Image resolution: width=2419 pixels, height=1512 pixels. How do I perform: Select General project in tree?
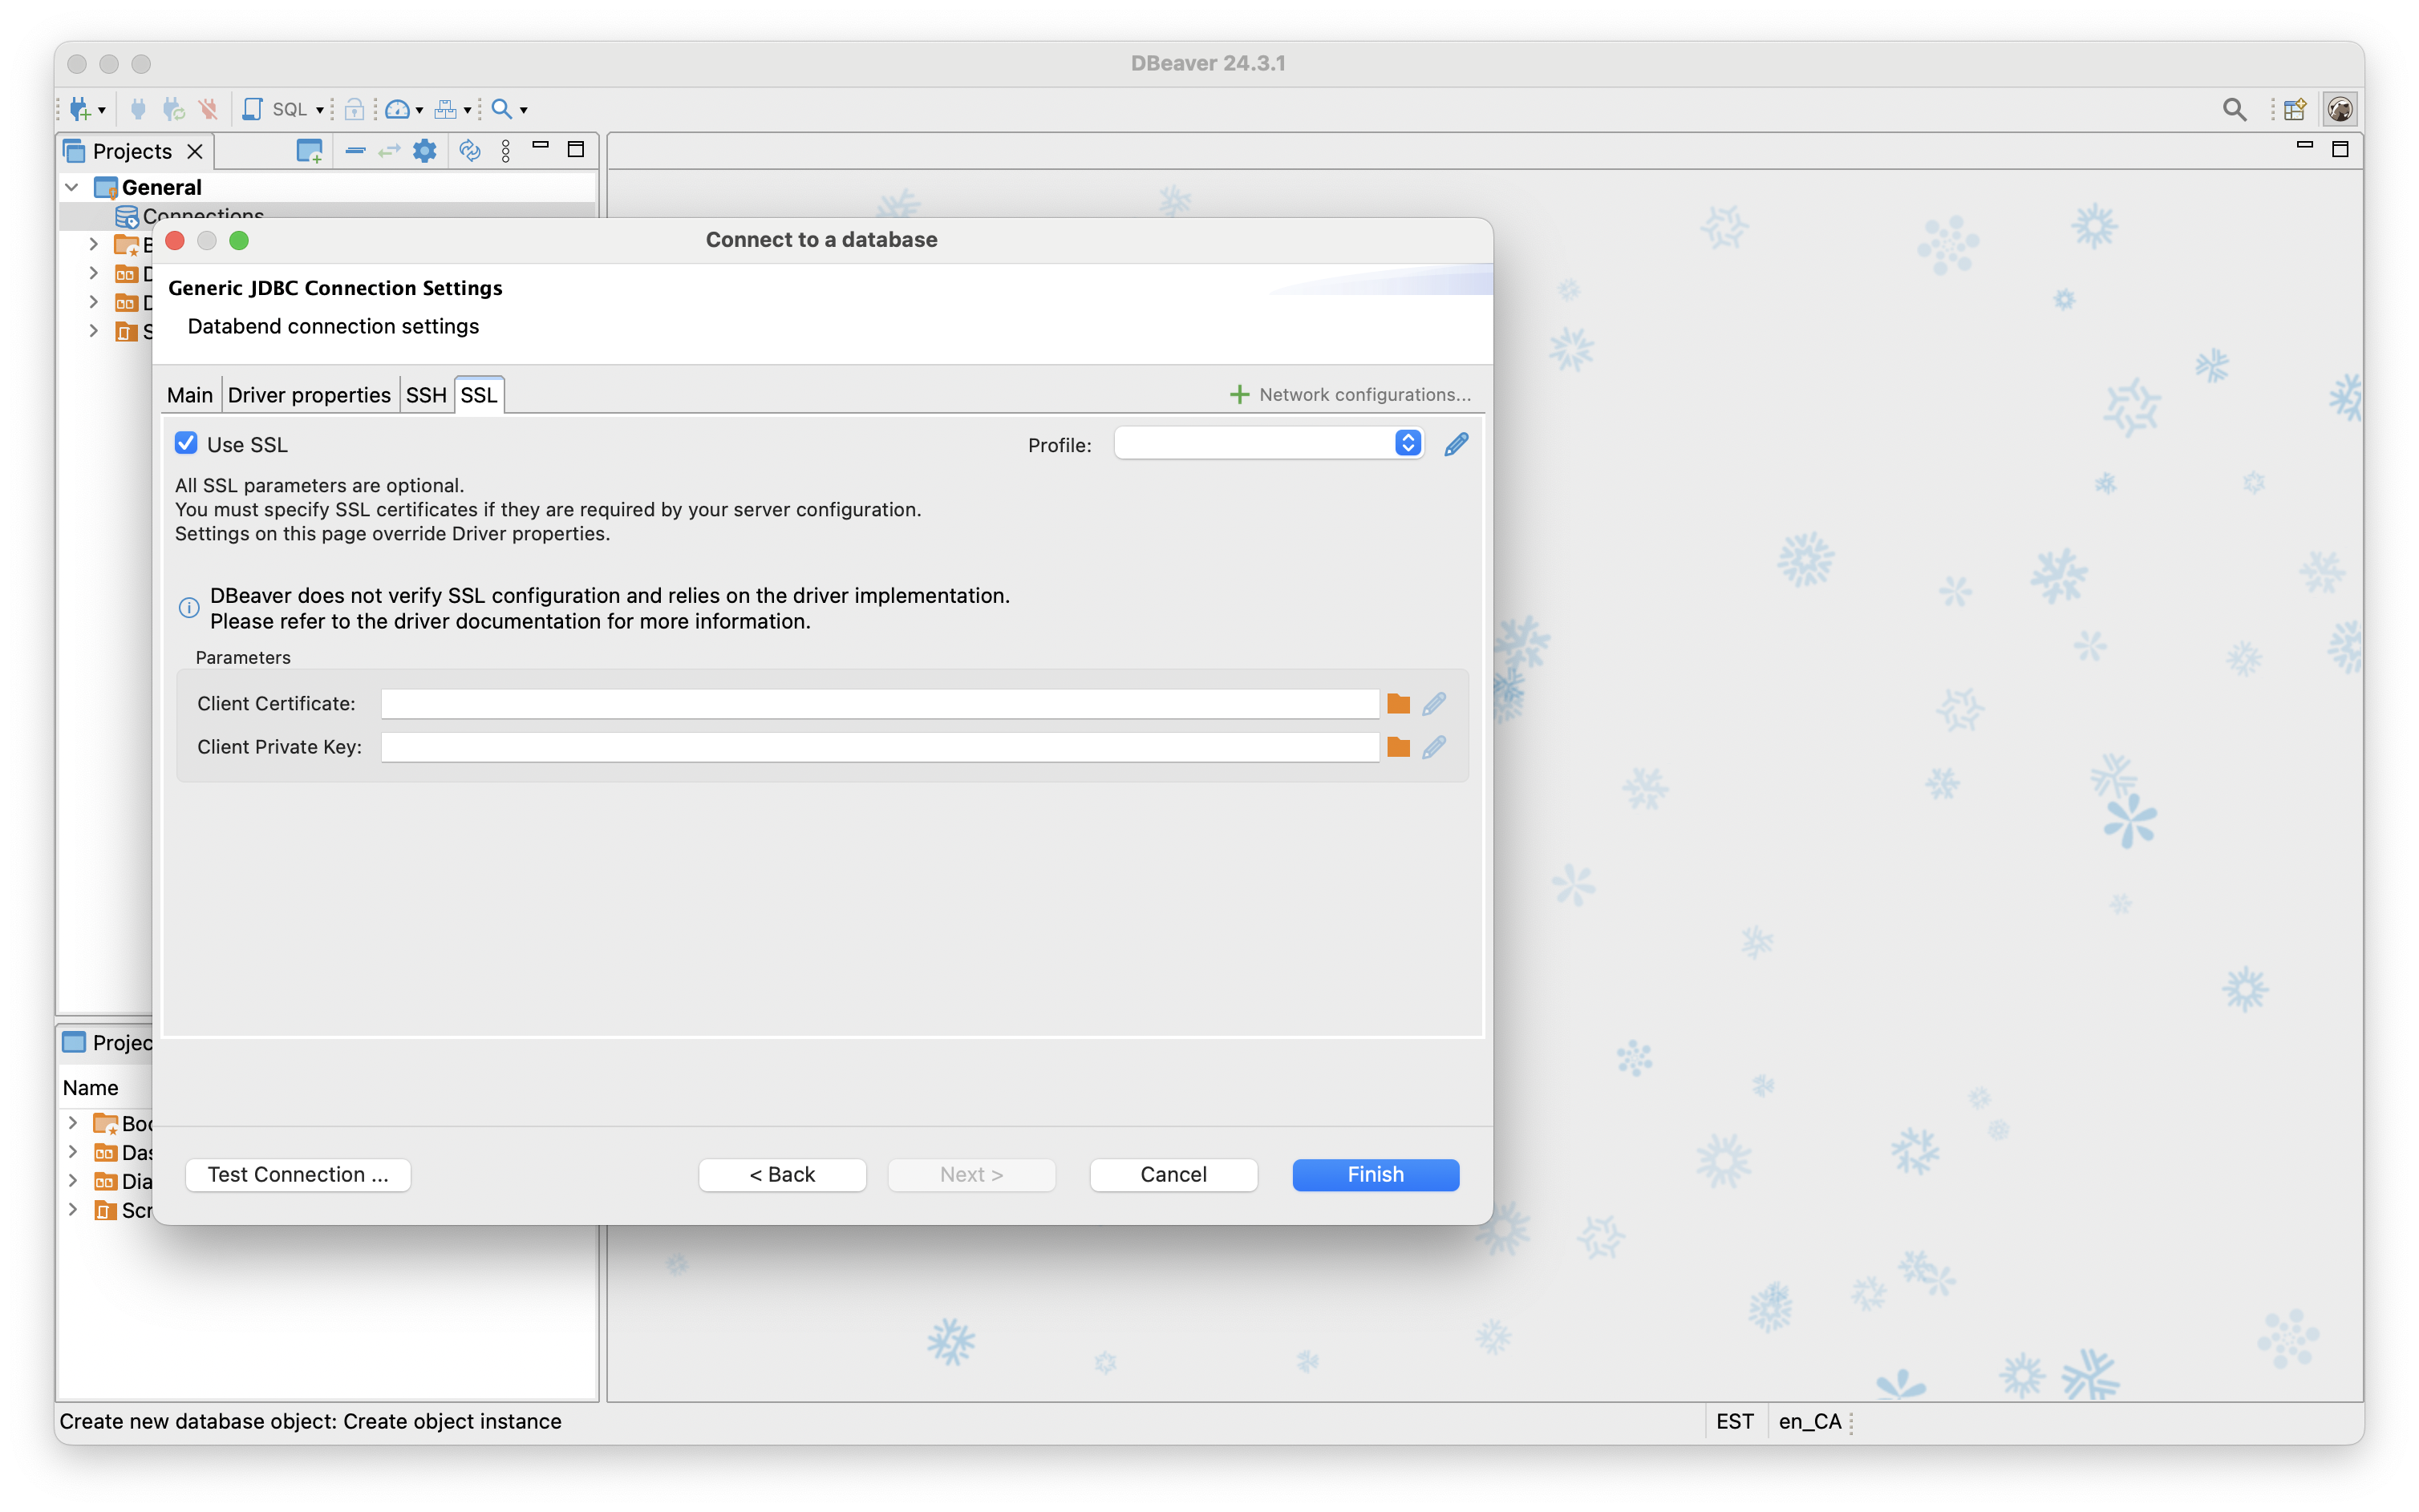click(161, 187)
